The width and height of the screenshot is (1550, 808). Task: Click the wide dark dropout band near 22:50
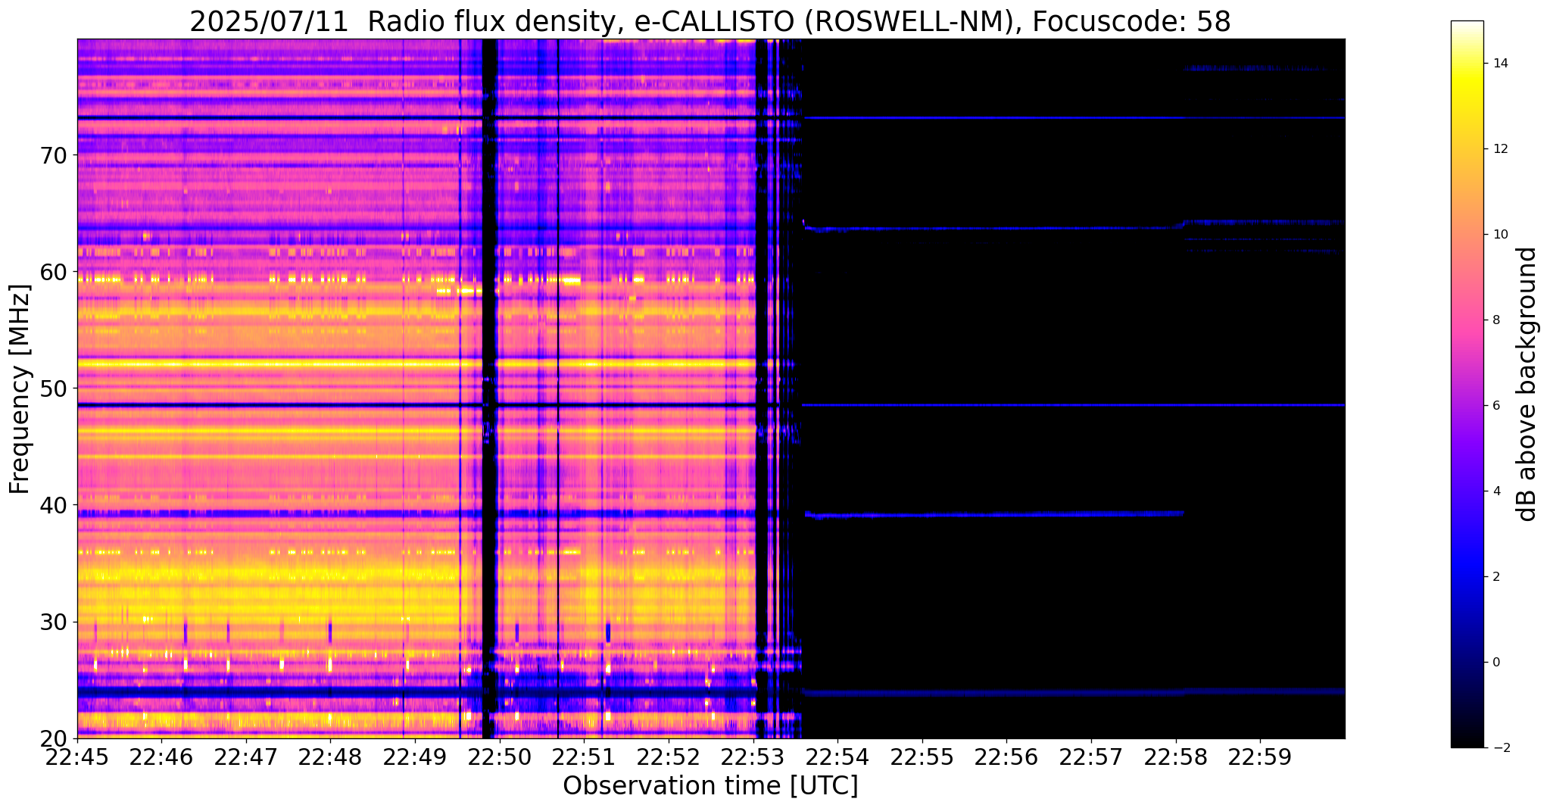(x=489, y=388)
